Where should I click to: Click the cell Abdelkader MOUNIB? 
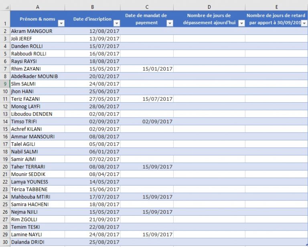[x=38, y=76]
